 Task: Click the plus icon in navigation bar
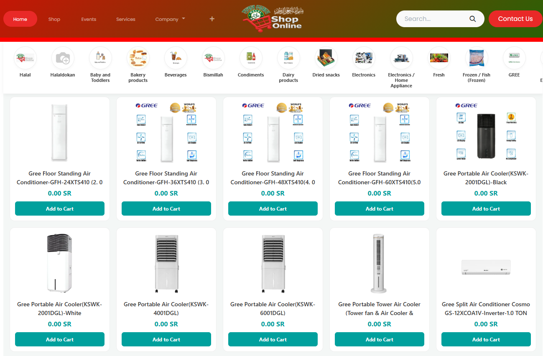pyautogui.click(x=212, y=19)
